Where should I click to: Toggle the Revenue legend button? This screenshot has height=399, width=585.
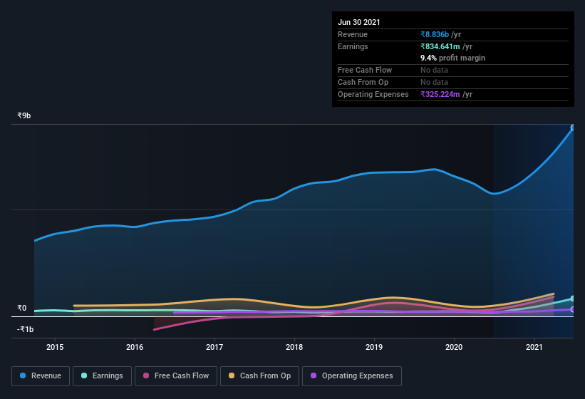click(41, 376)
